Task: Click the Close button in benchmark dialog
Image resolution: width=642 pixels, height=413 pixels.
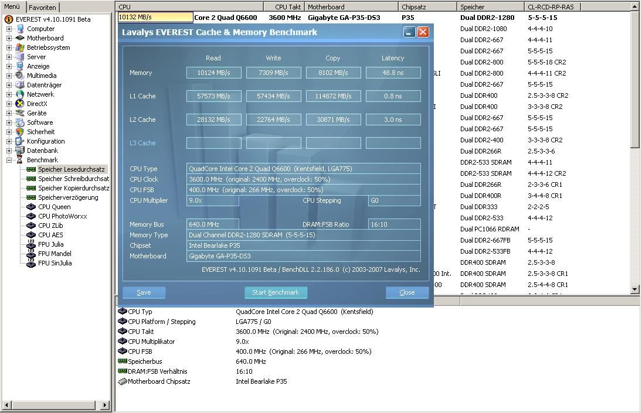Action: [407, 292]
